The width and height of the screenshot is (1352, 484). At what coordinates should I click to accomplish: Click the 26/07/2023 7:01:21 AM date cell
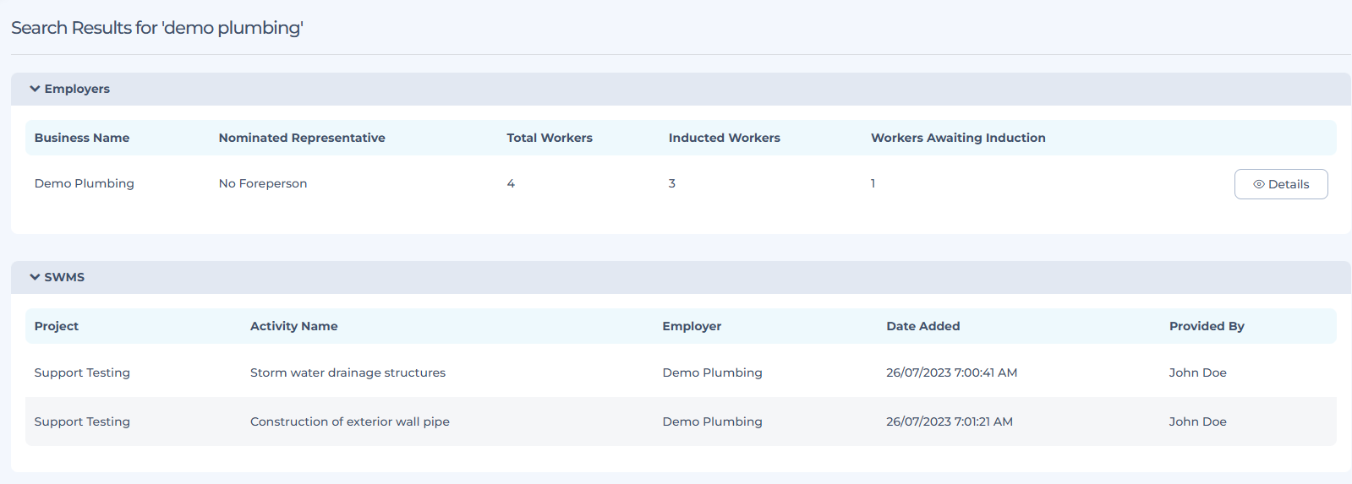[949, 421]
